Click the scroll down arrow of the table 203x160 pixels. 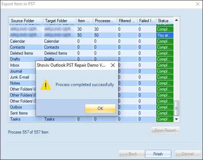[x=176, y=119]
